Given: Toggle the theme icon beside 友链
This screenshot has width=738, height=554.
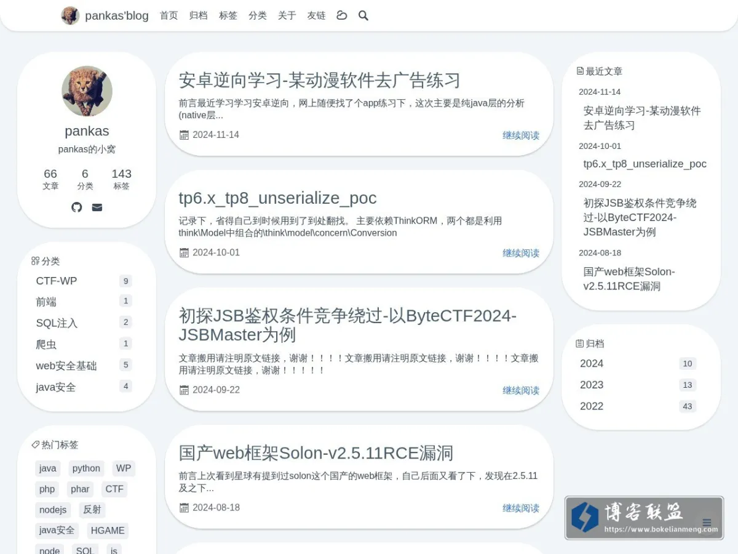Looking at the screenshot, I should pyautogui.click(x=342, y=15).
